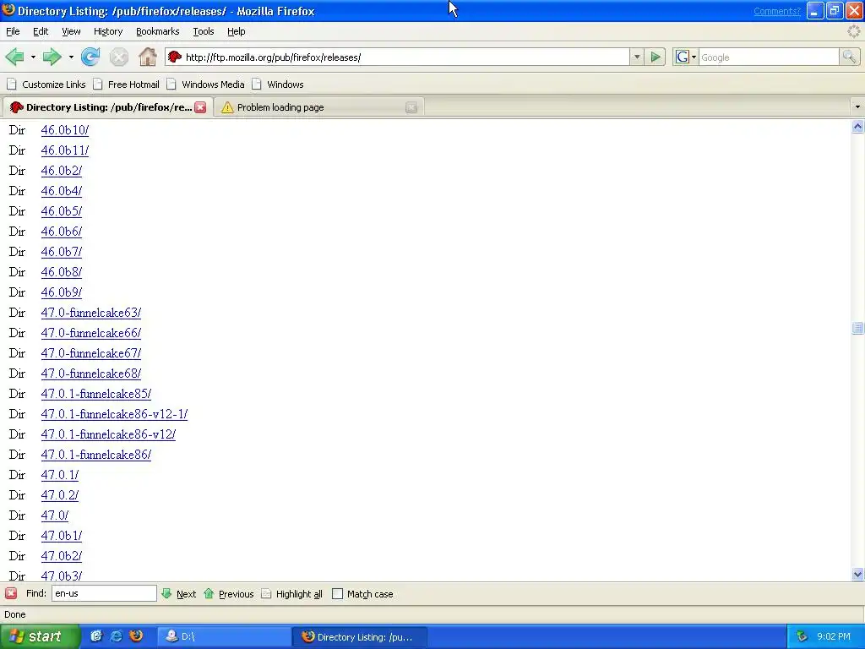Close the Directory Listing tab
Screen dimensions: 865x649
[200, 107]
